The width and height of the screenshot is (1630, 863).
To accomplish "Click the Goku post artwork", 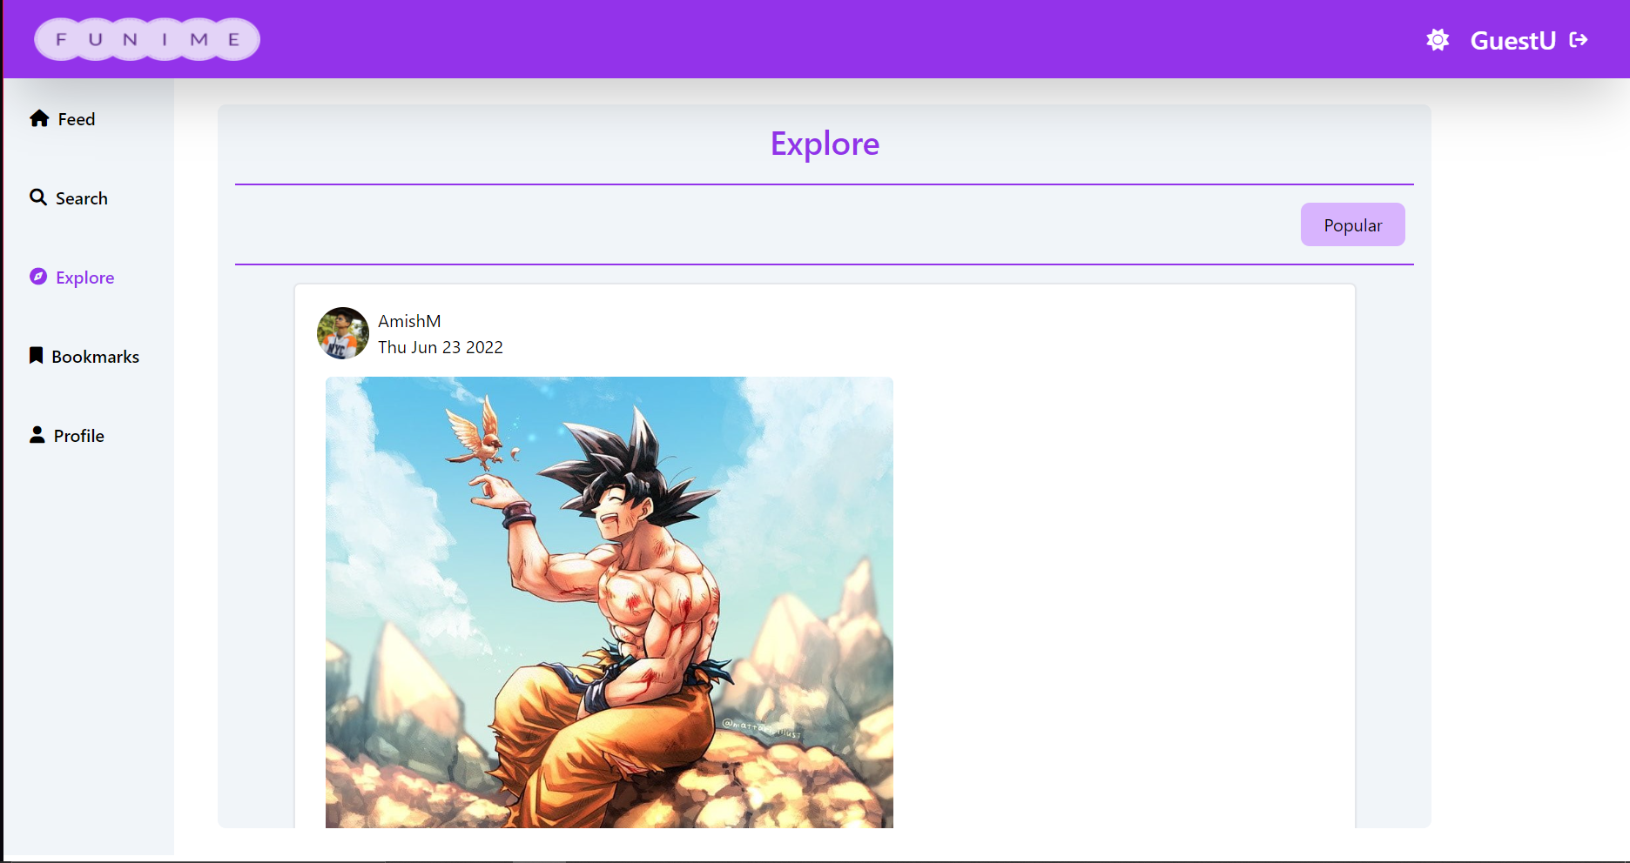I will [609, 600].
